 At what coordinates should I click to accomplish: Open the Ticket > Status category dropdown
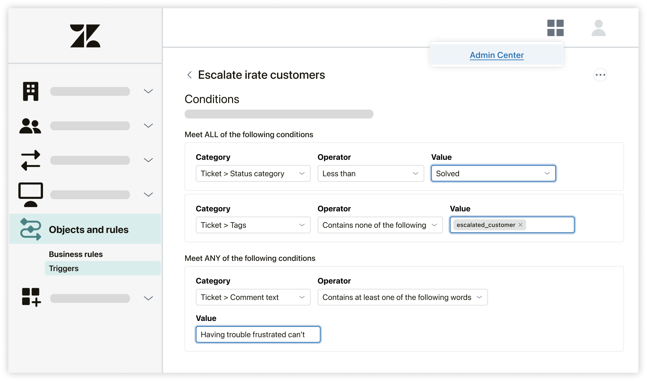(253, 174)
